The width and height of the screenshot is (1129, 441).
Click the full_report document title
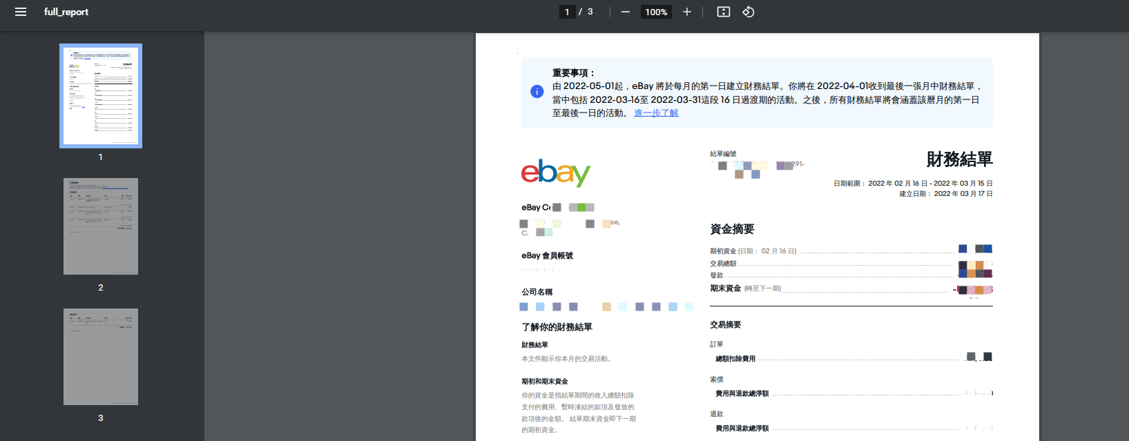tap(66, 12)
